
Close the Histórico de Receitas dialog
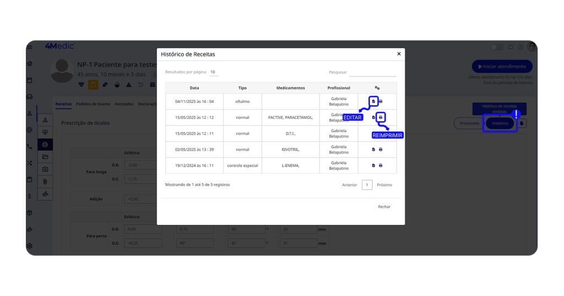pyautogui.click(x=399, y=54)
